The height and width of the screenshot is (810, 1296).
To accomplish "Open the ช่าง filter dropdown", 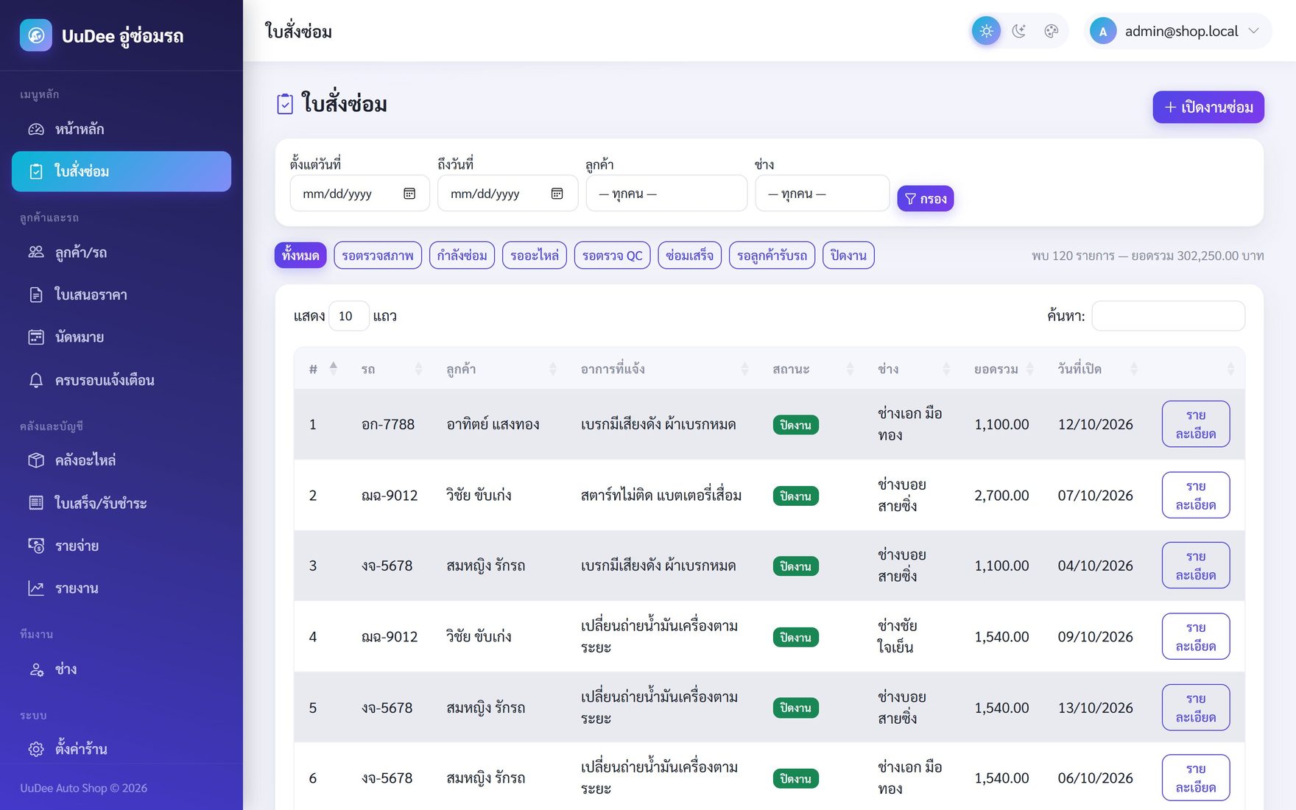I will pos(822,194).
